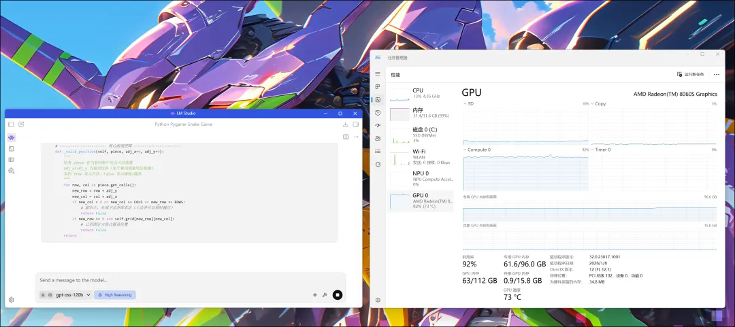
Task: Click the driver date 2026/1/8
Action: coord(597,263)
